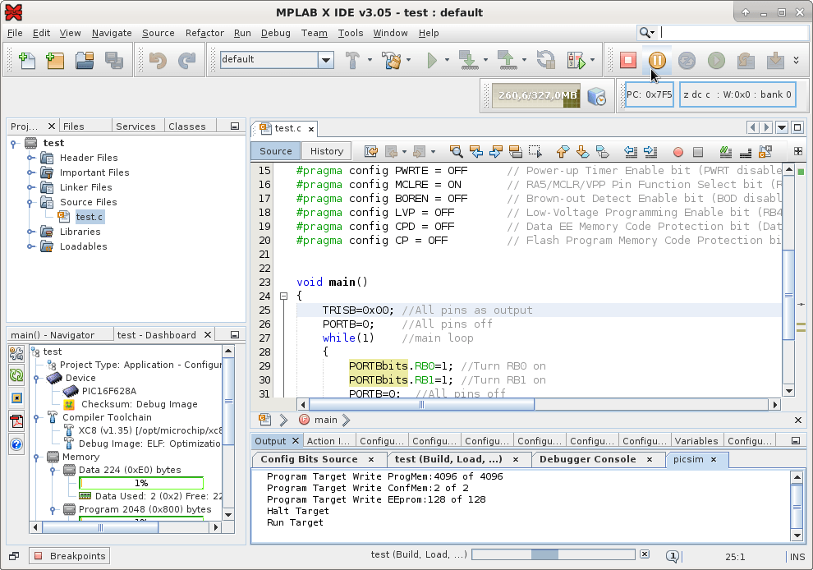Switch to the Variables tab

click(x=696, y=441)
